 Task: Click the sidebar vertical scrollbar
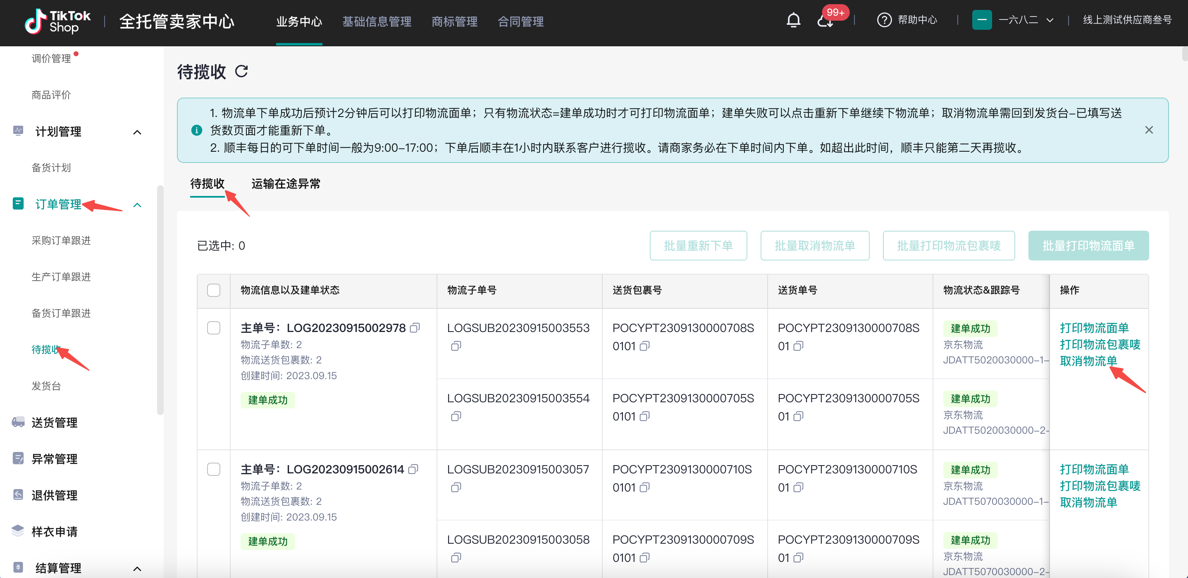160,300
